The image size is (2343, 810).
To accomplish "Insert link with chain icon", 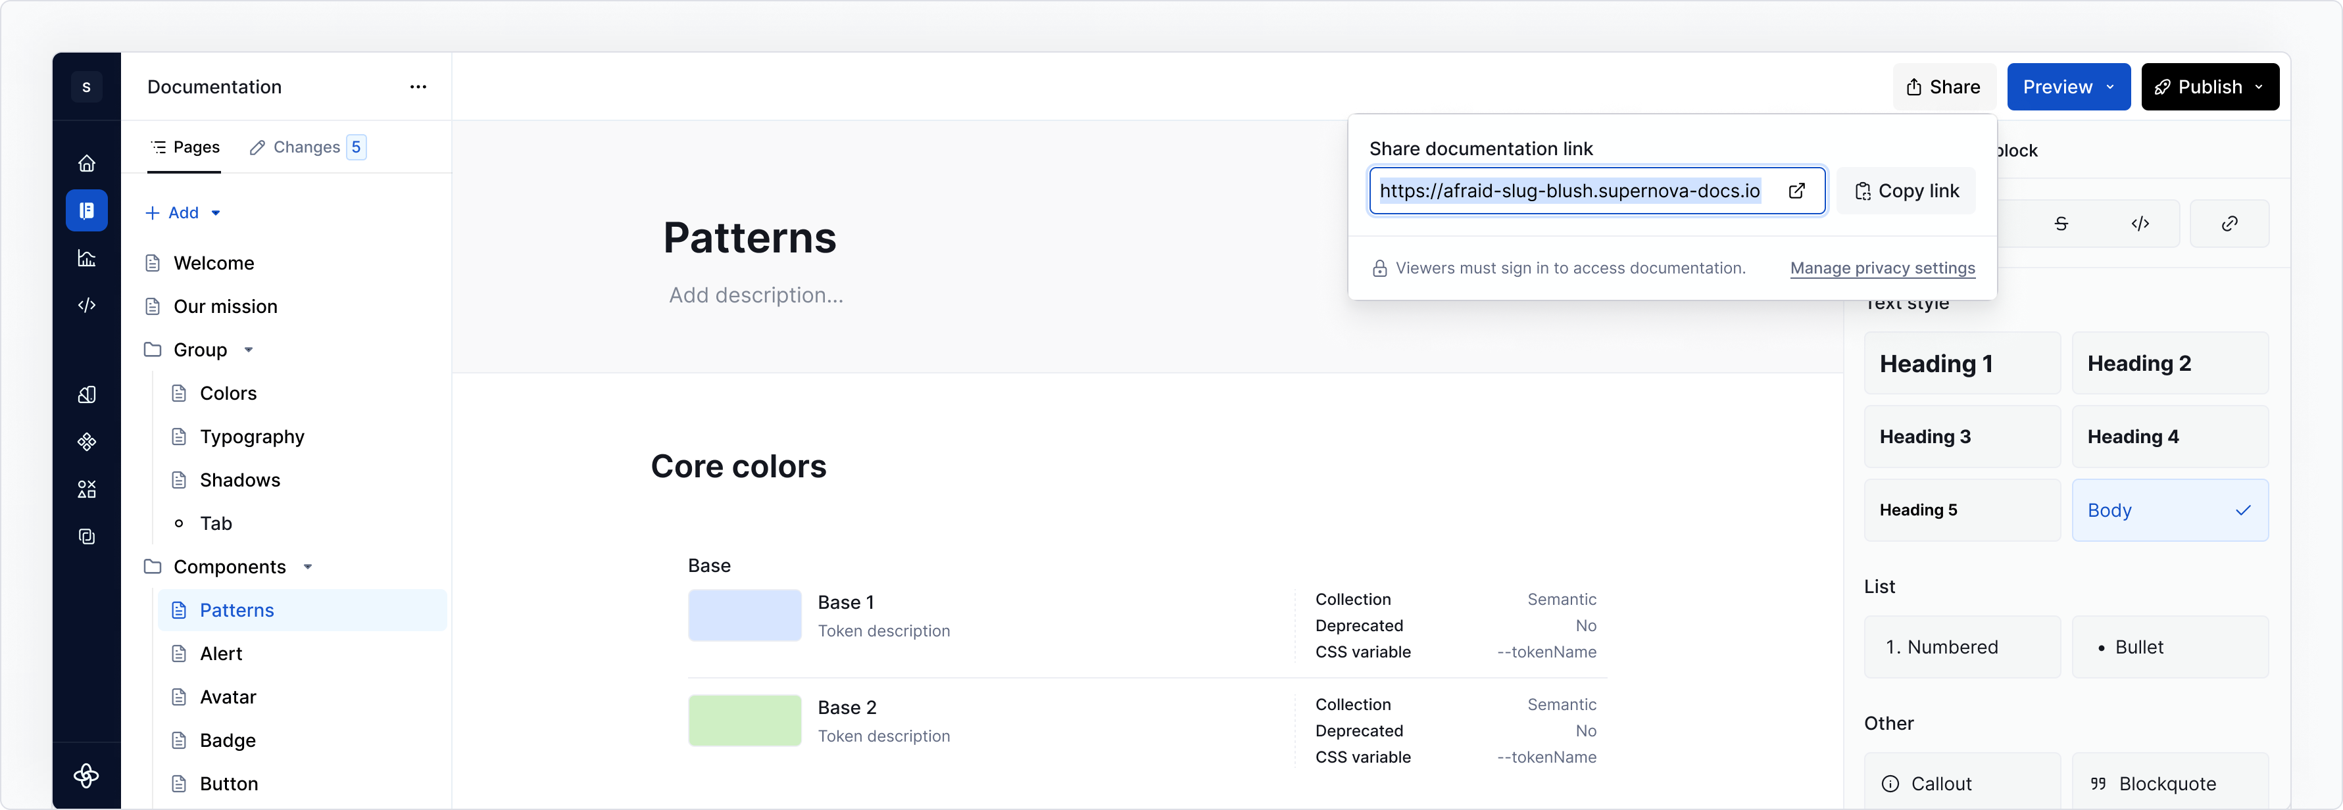I will coord(2229,224).
